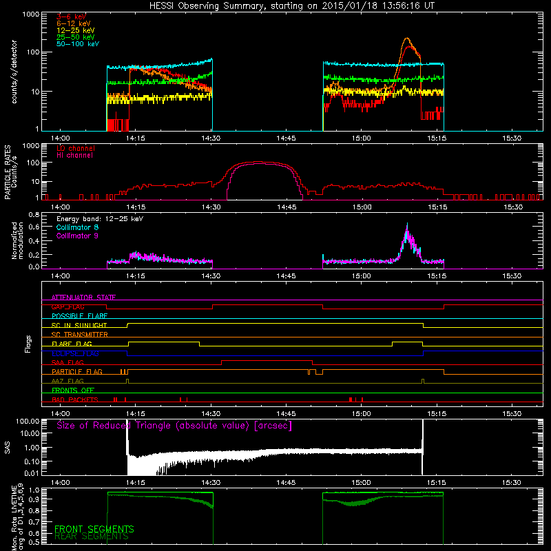The image size is (551, 551).
Task: Click the LO channel legend entry
Action: [76, 148]
